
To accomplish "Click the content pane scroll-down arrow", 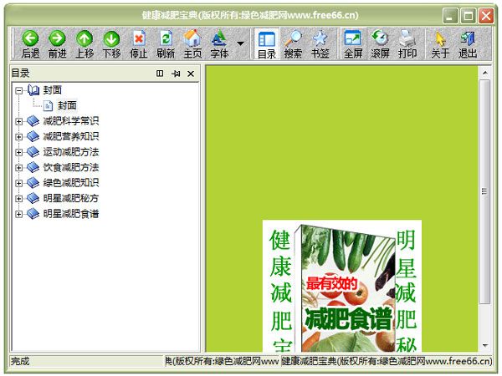I will click(x=484, y=345).
